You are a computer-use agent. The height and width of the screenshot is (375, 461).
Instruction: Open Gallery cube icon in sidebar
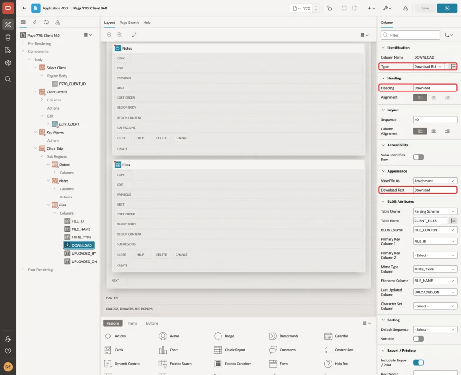pos(8,63)
